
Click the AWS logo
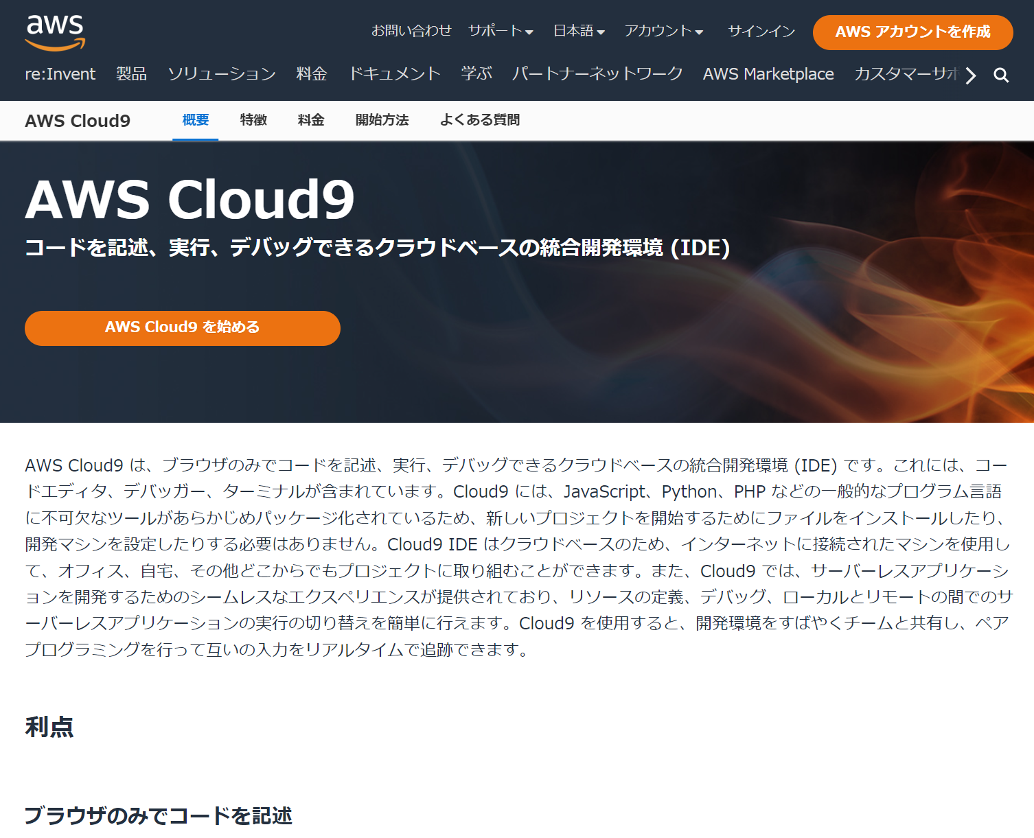click(x=55, y=32)
